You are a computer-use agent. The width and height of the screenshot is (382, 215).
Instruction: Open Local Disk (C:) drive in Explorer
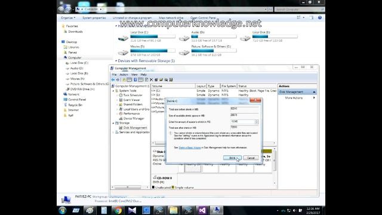click(x=146, y=36)
